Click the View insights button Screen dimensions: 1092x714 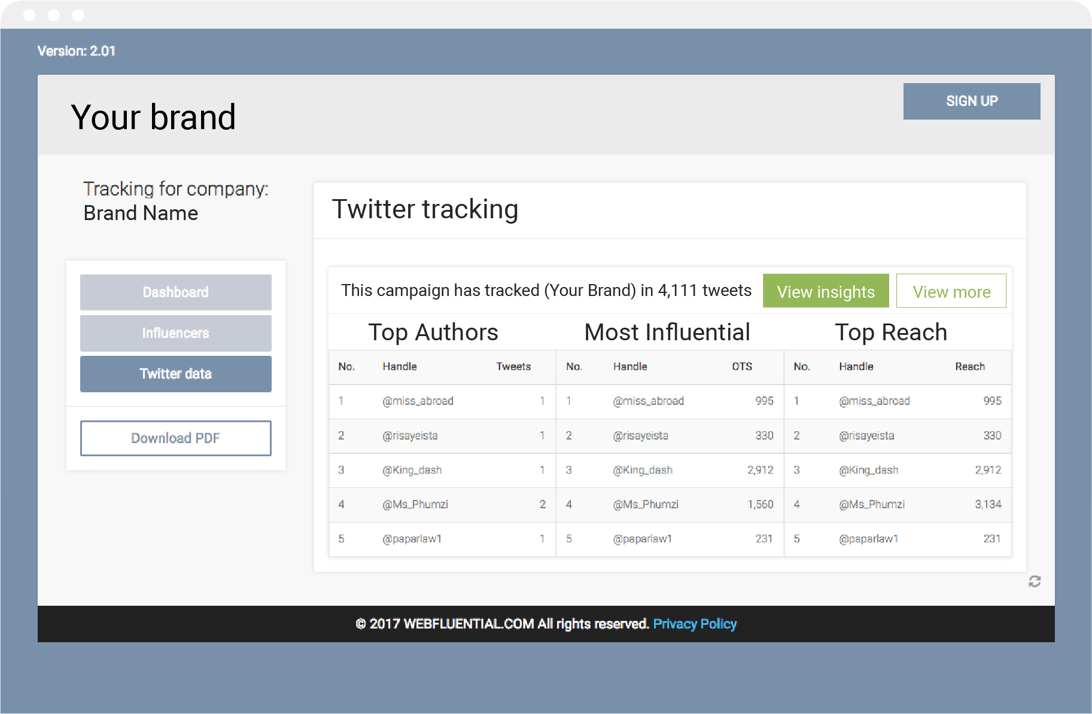pyautogui.click(x=826, y=291)
